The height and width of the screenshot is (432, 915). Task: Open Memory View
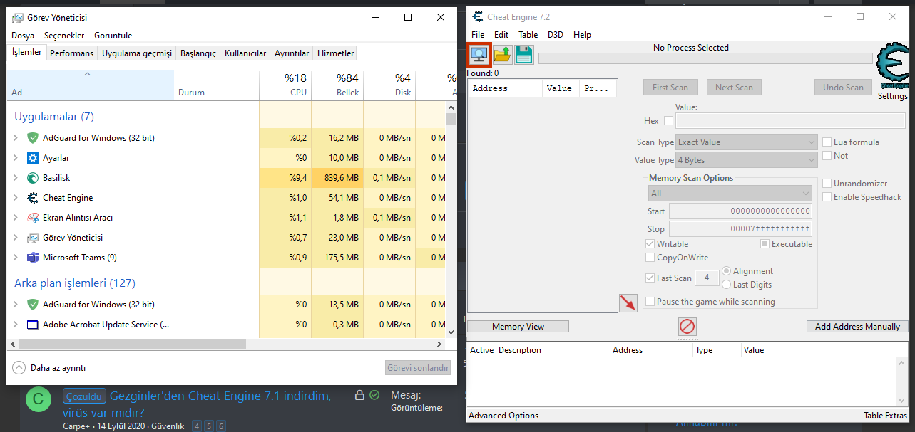[x=518, y=327]
